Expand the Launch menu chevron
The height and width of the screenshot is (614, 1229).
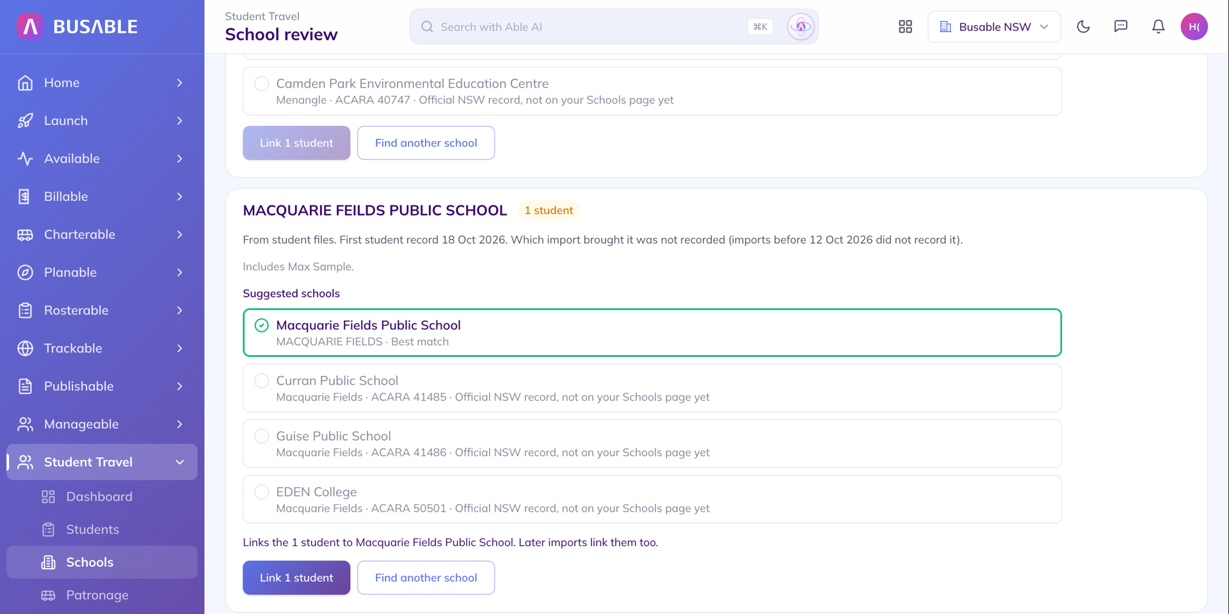pyautogui.click(x=180, y=121)
